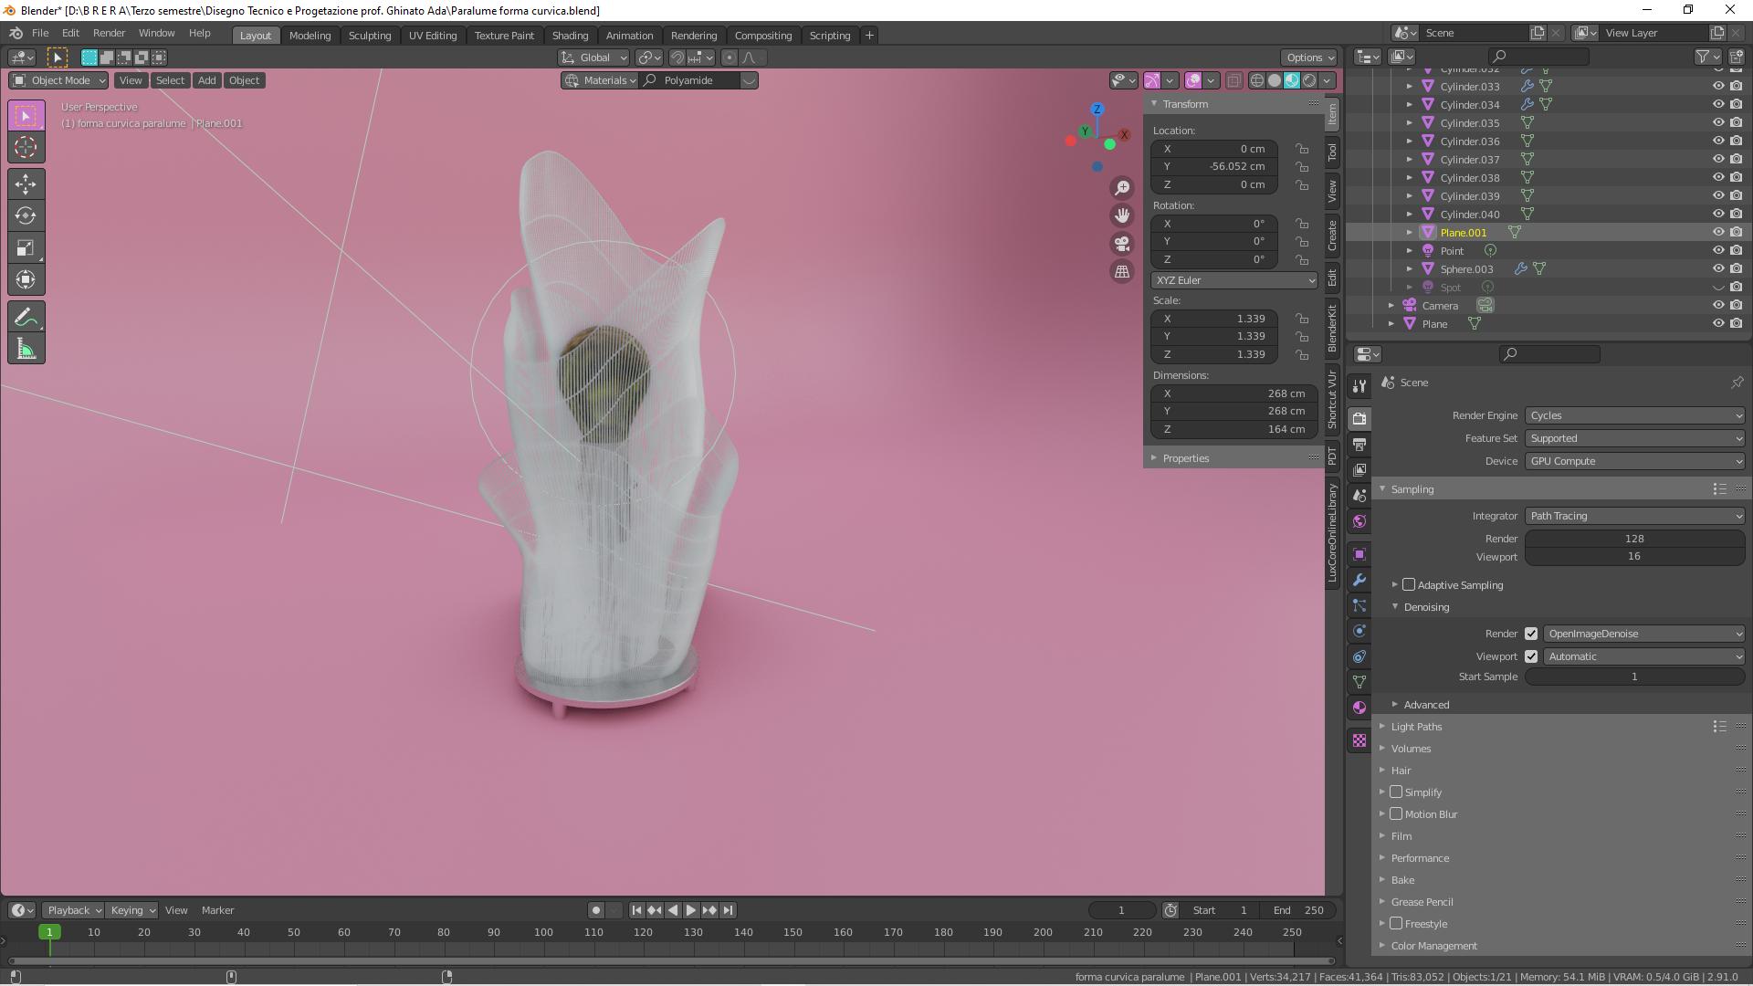
Task: Open Render properties tab icon
Action: pos(1359,418)
